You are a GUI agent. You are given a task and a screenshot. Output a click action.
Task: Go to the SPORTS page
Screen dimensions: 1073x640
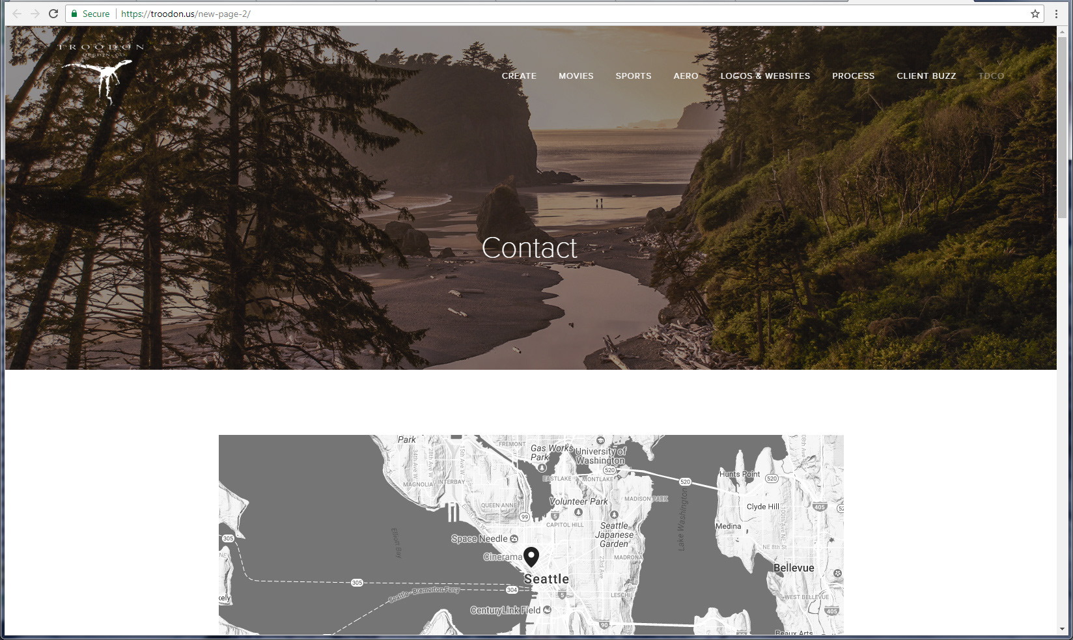634,76
